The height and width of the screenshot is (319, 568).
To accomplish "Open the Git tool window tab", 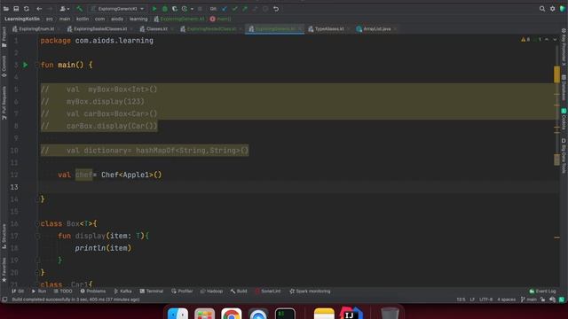I will tap(18, 292).
